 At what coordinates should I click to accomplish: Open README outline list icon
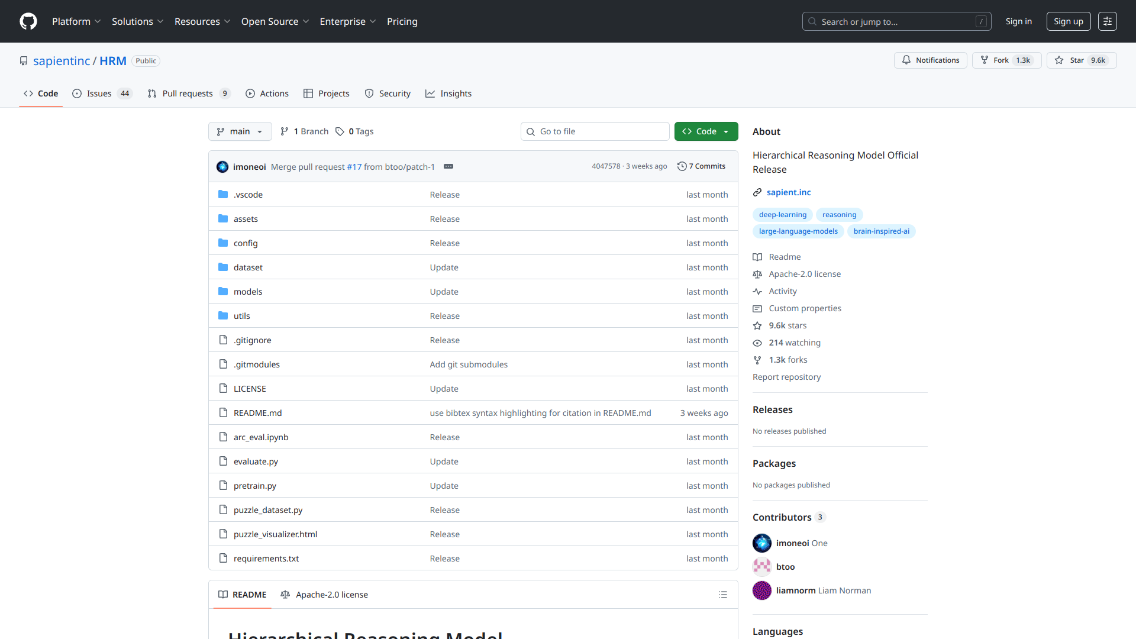click(722, 595)
